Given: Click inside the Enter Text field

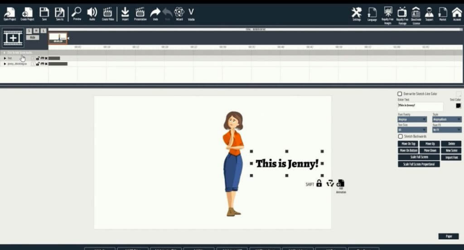Looking at the screenshot, I should (420, 107).
